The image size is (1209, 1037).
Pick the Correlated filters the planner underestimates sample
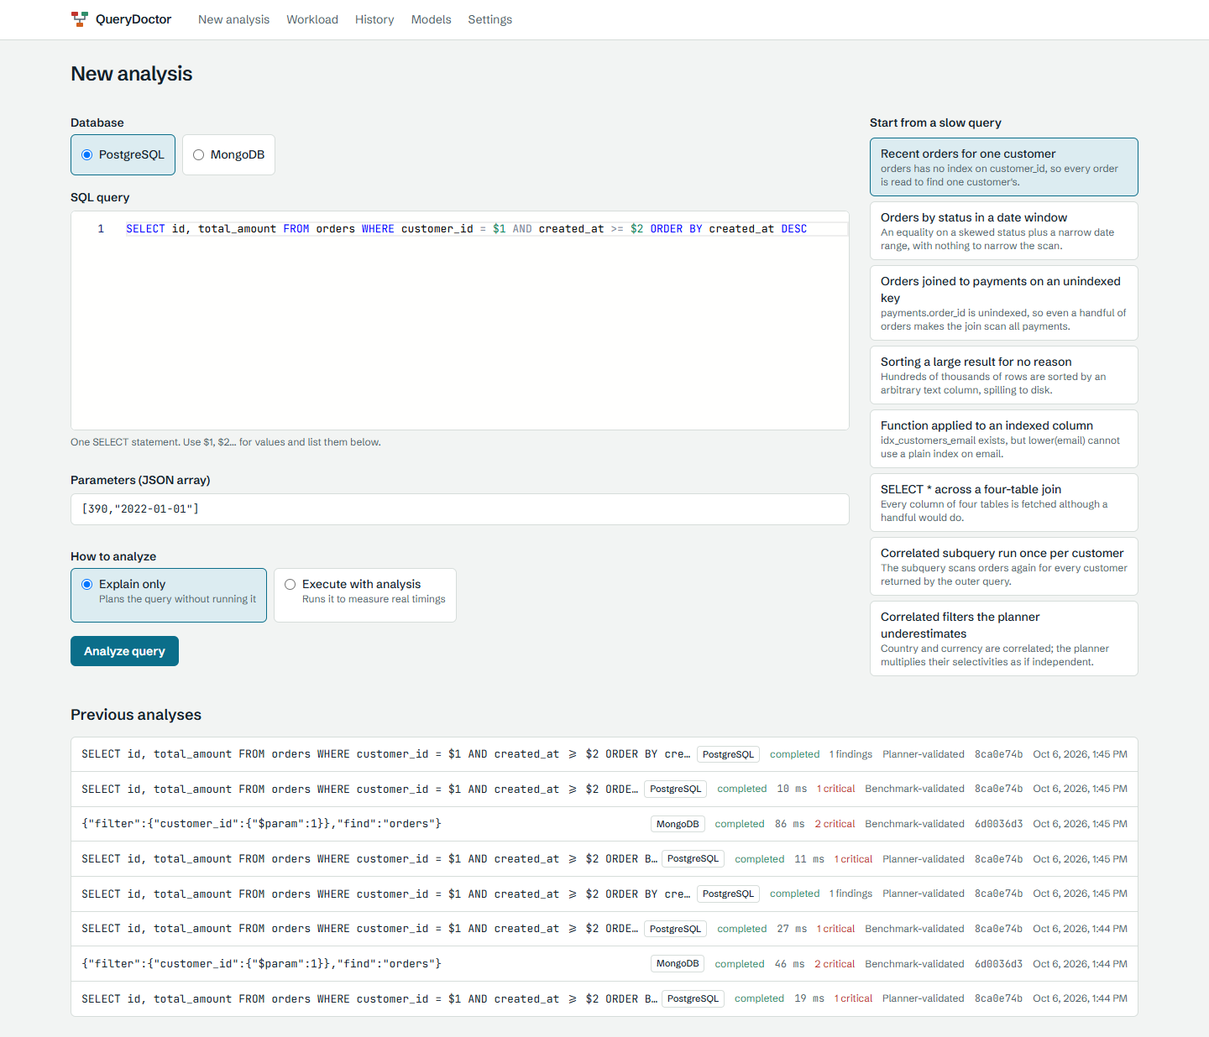click(x=1004, y=638)
